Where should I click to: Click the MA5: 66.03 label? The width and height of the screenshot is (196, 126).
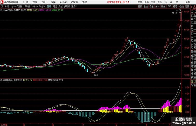[21, 10]
